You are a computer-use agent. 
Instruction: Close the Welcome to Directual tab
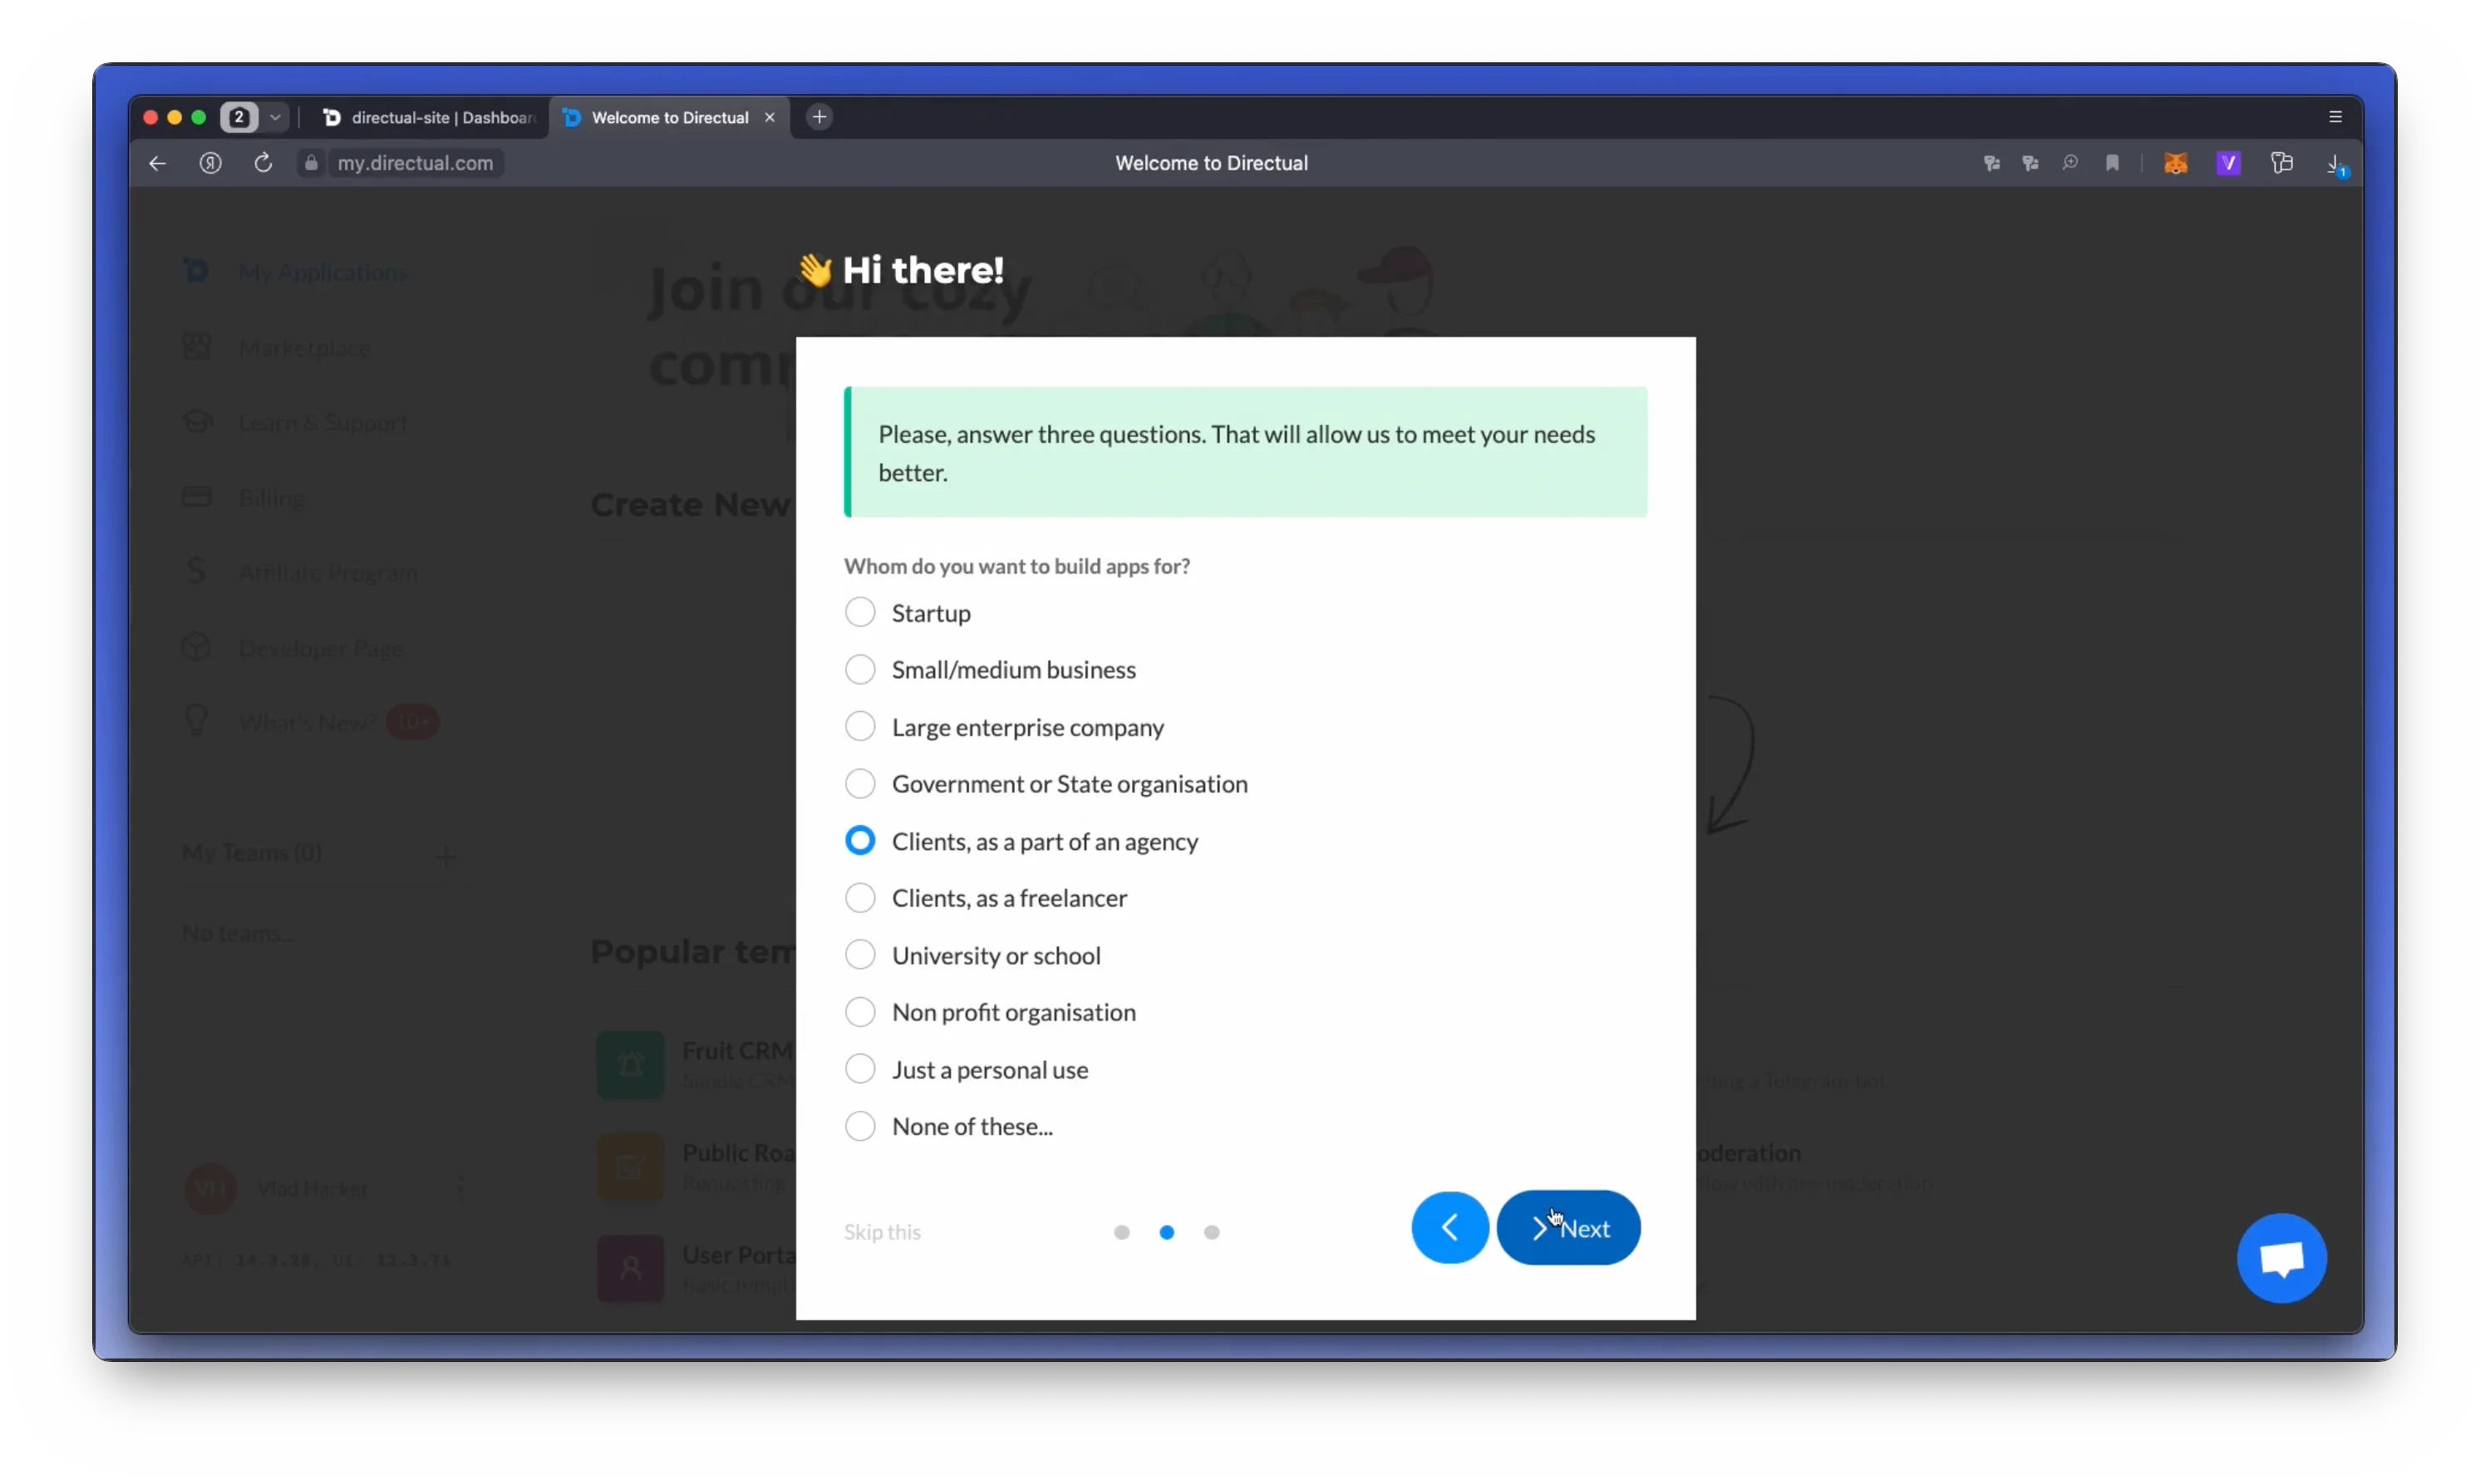pyautogui.click(x=769, y=117)
